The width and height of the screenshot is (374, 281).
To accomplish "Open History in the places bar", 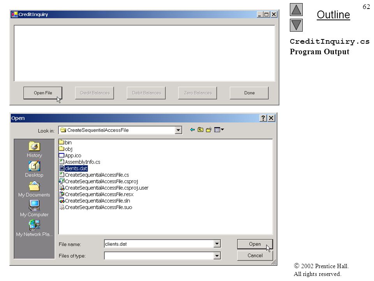I will click(x=34, y=149).
